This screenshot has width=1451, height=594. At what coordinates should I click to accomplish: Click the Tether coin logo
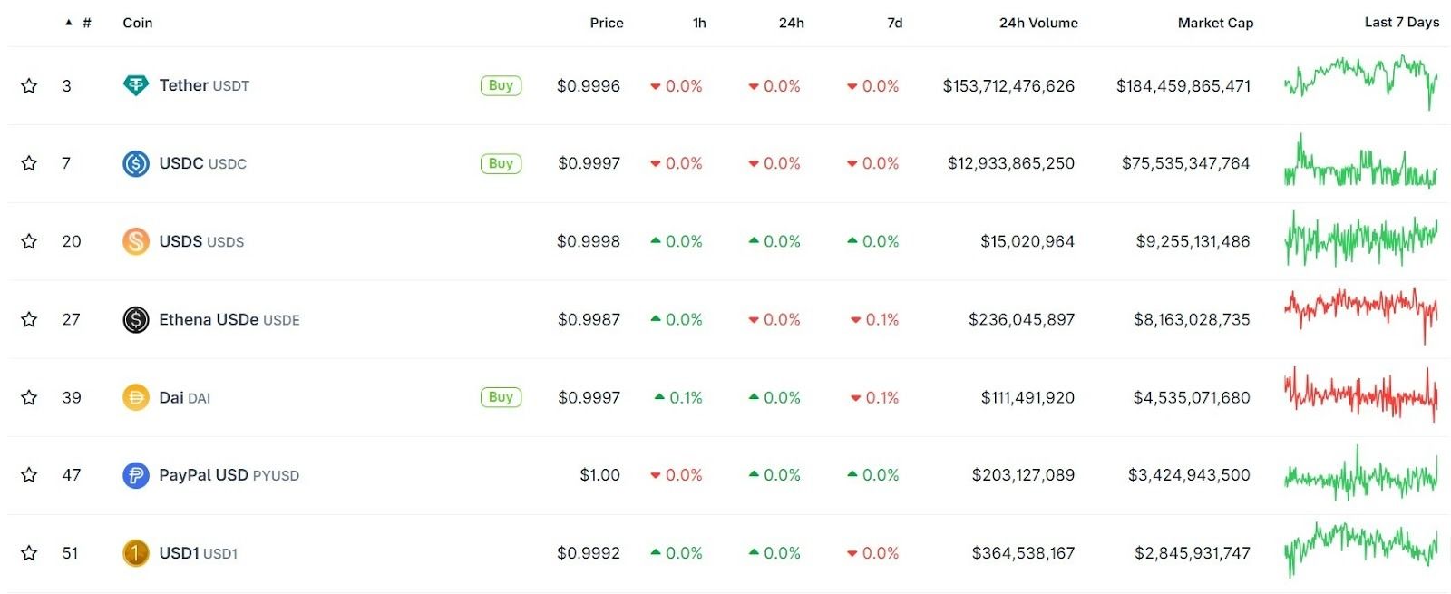[135, 85]
